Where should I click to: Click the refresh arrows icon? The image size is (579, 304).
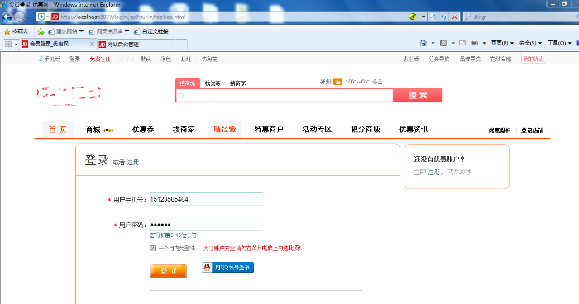pyautogui.click(x=444, y=17)
